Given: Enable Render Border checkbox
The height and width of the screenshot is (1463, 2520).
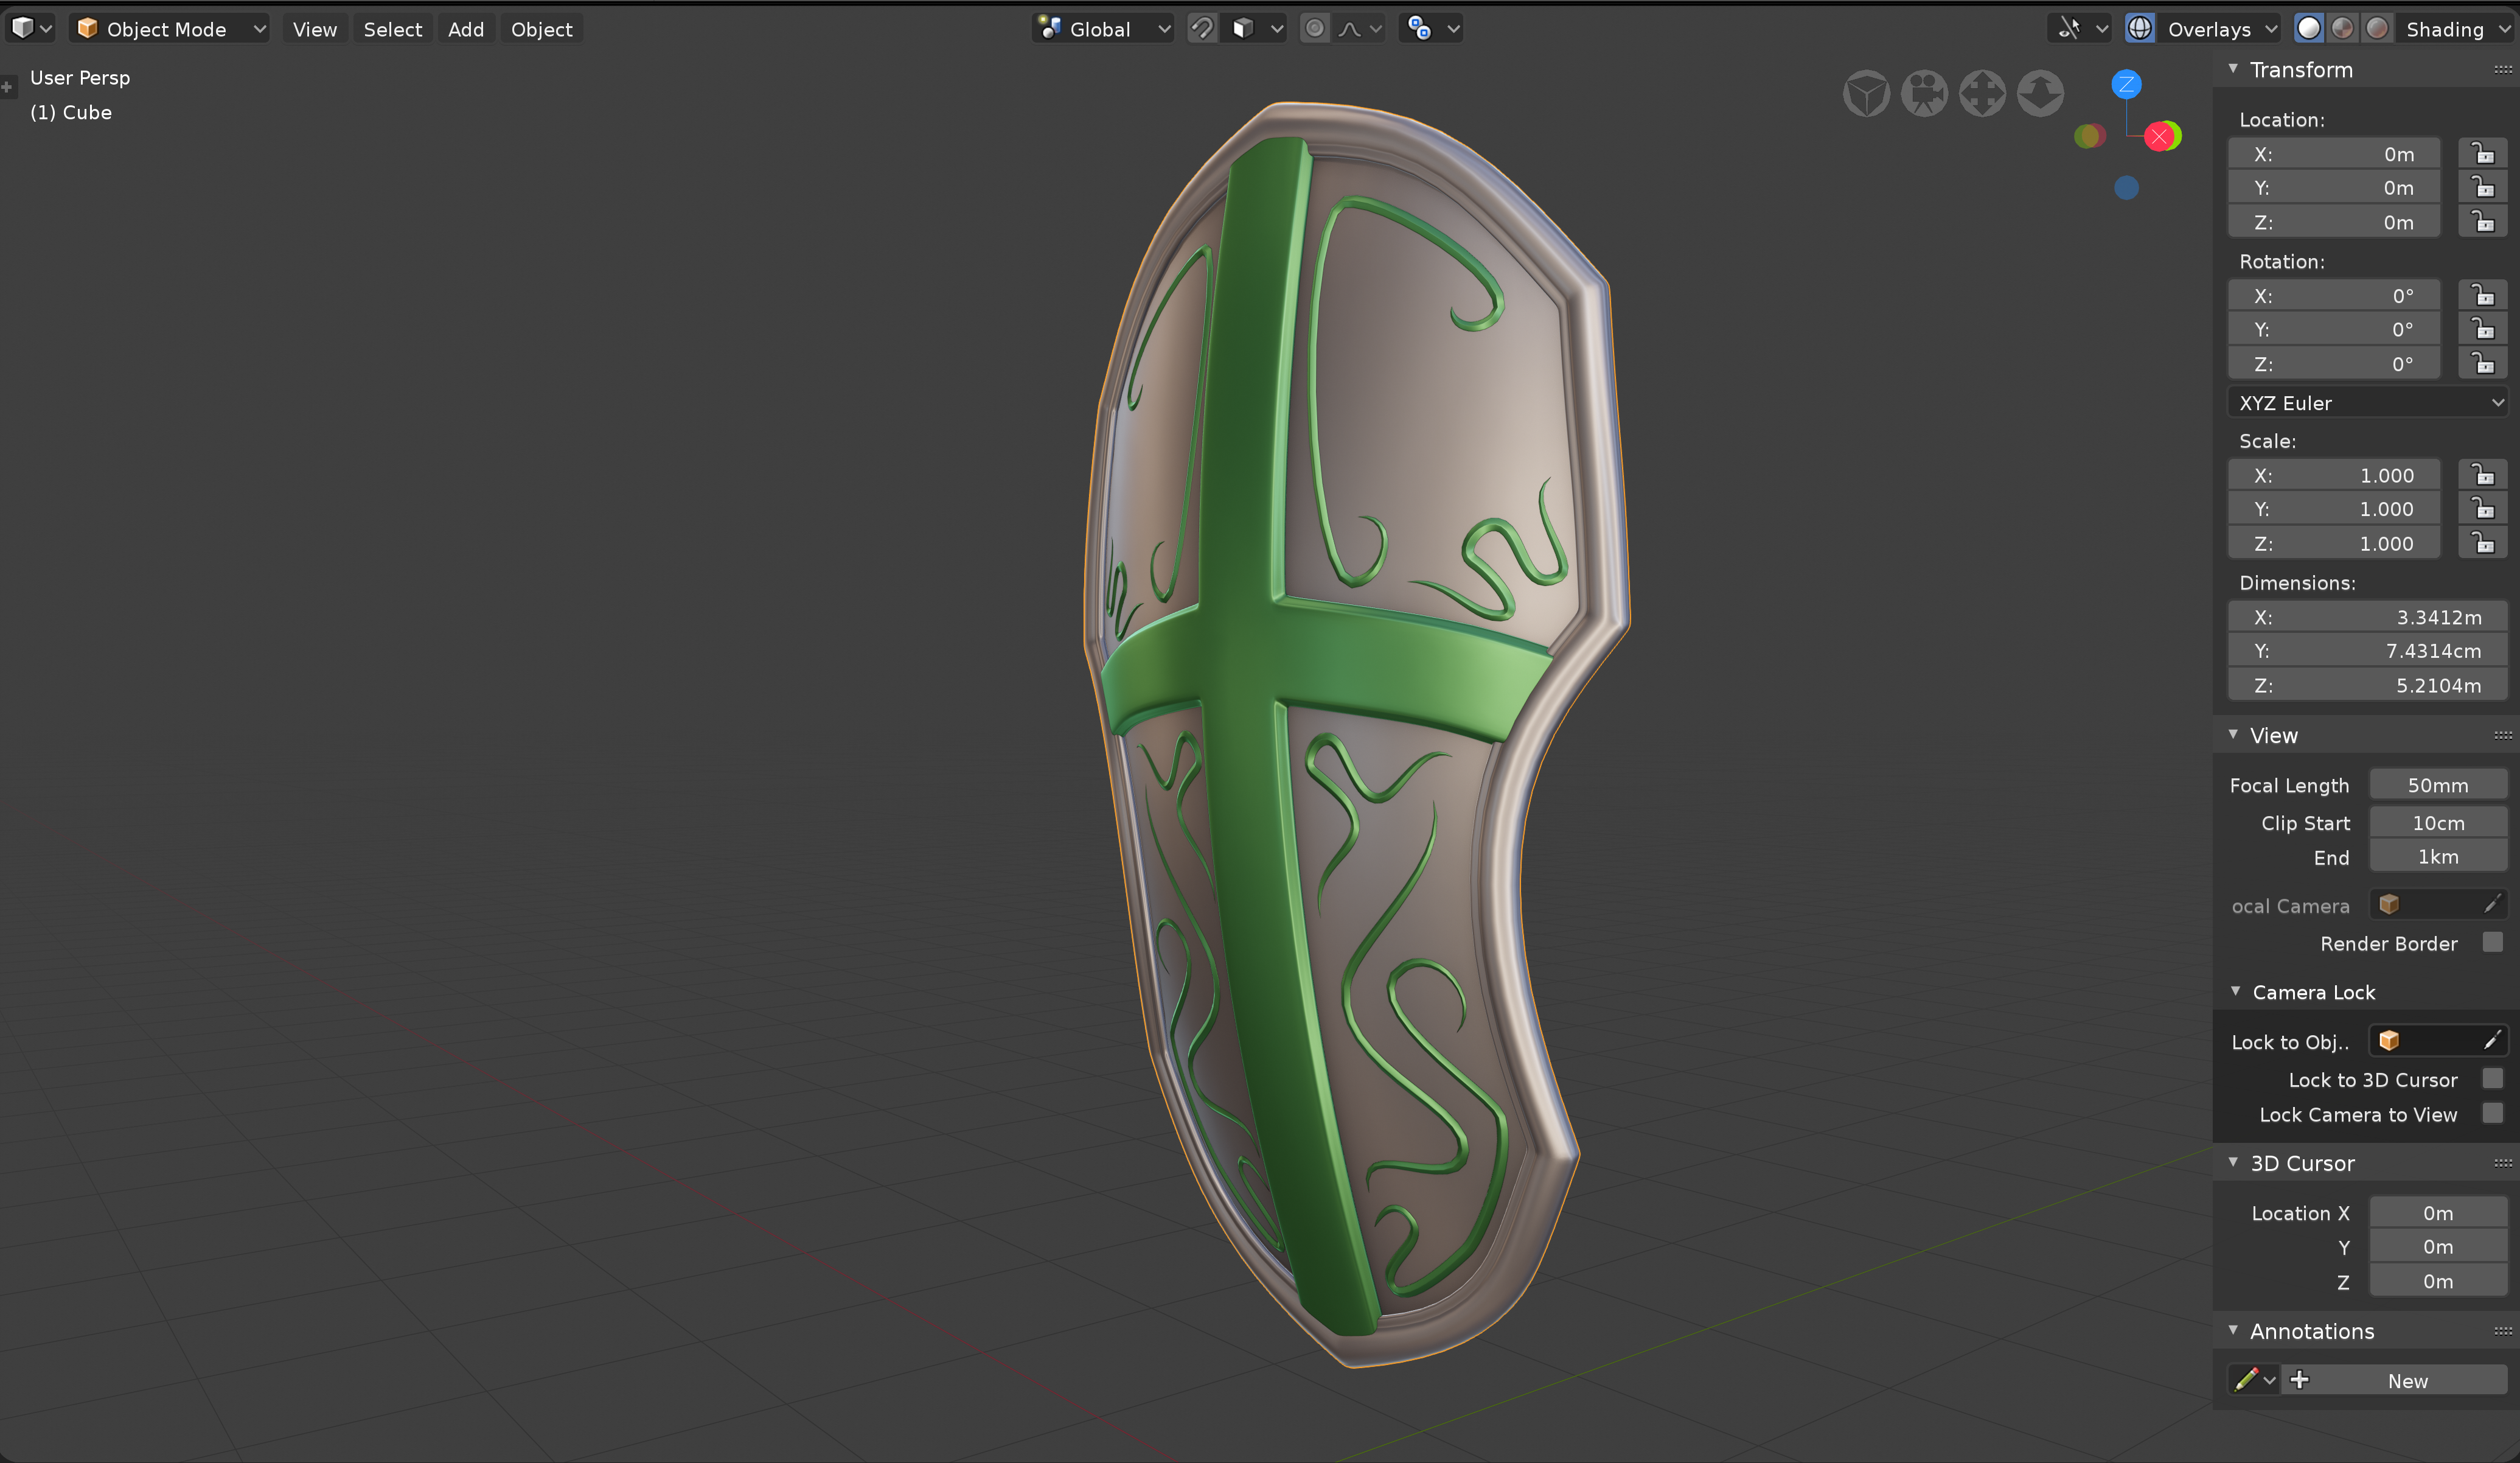Looking at the screenshot, I should [x=2493, y=943].
